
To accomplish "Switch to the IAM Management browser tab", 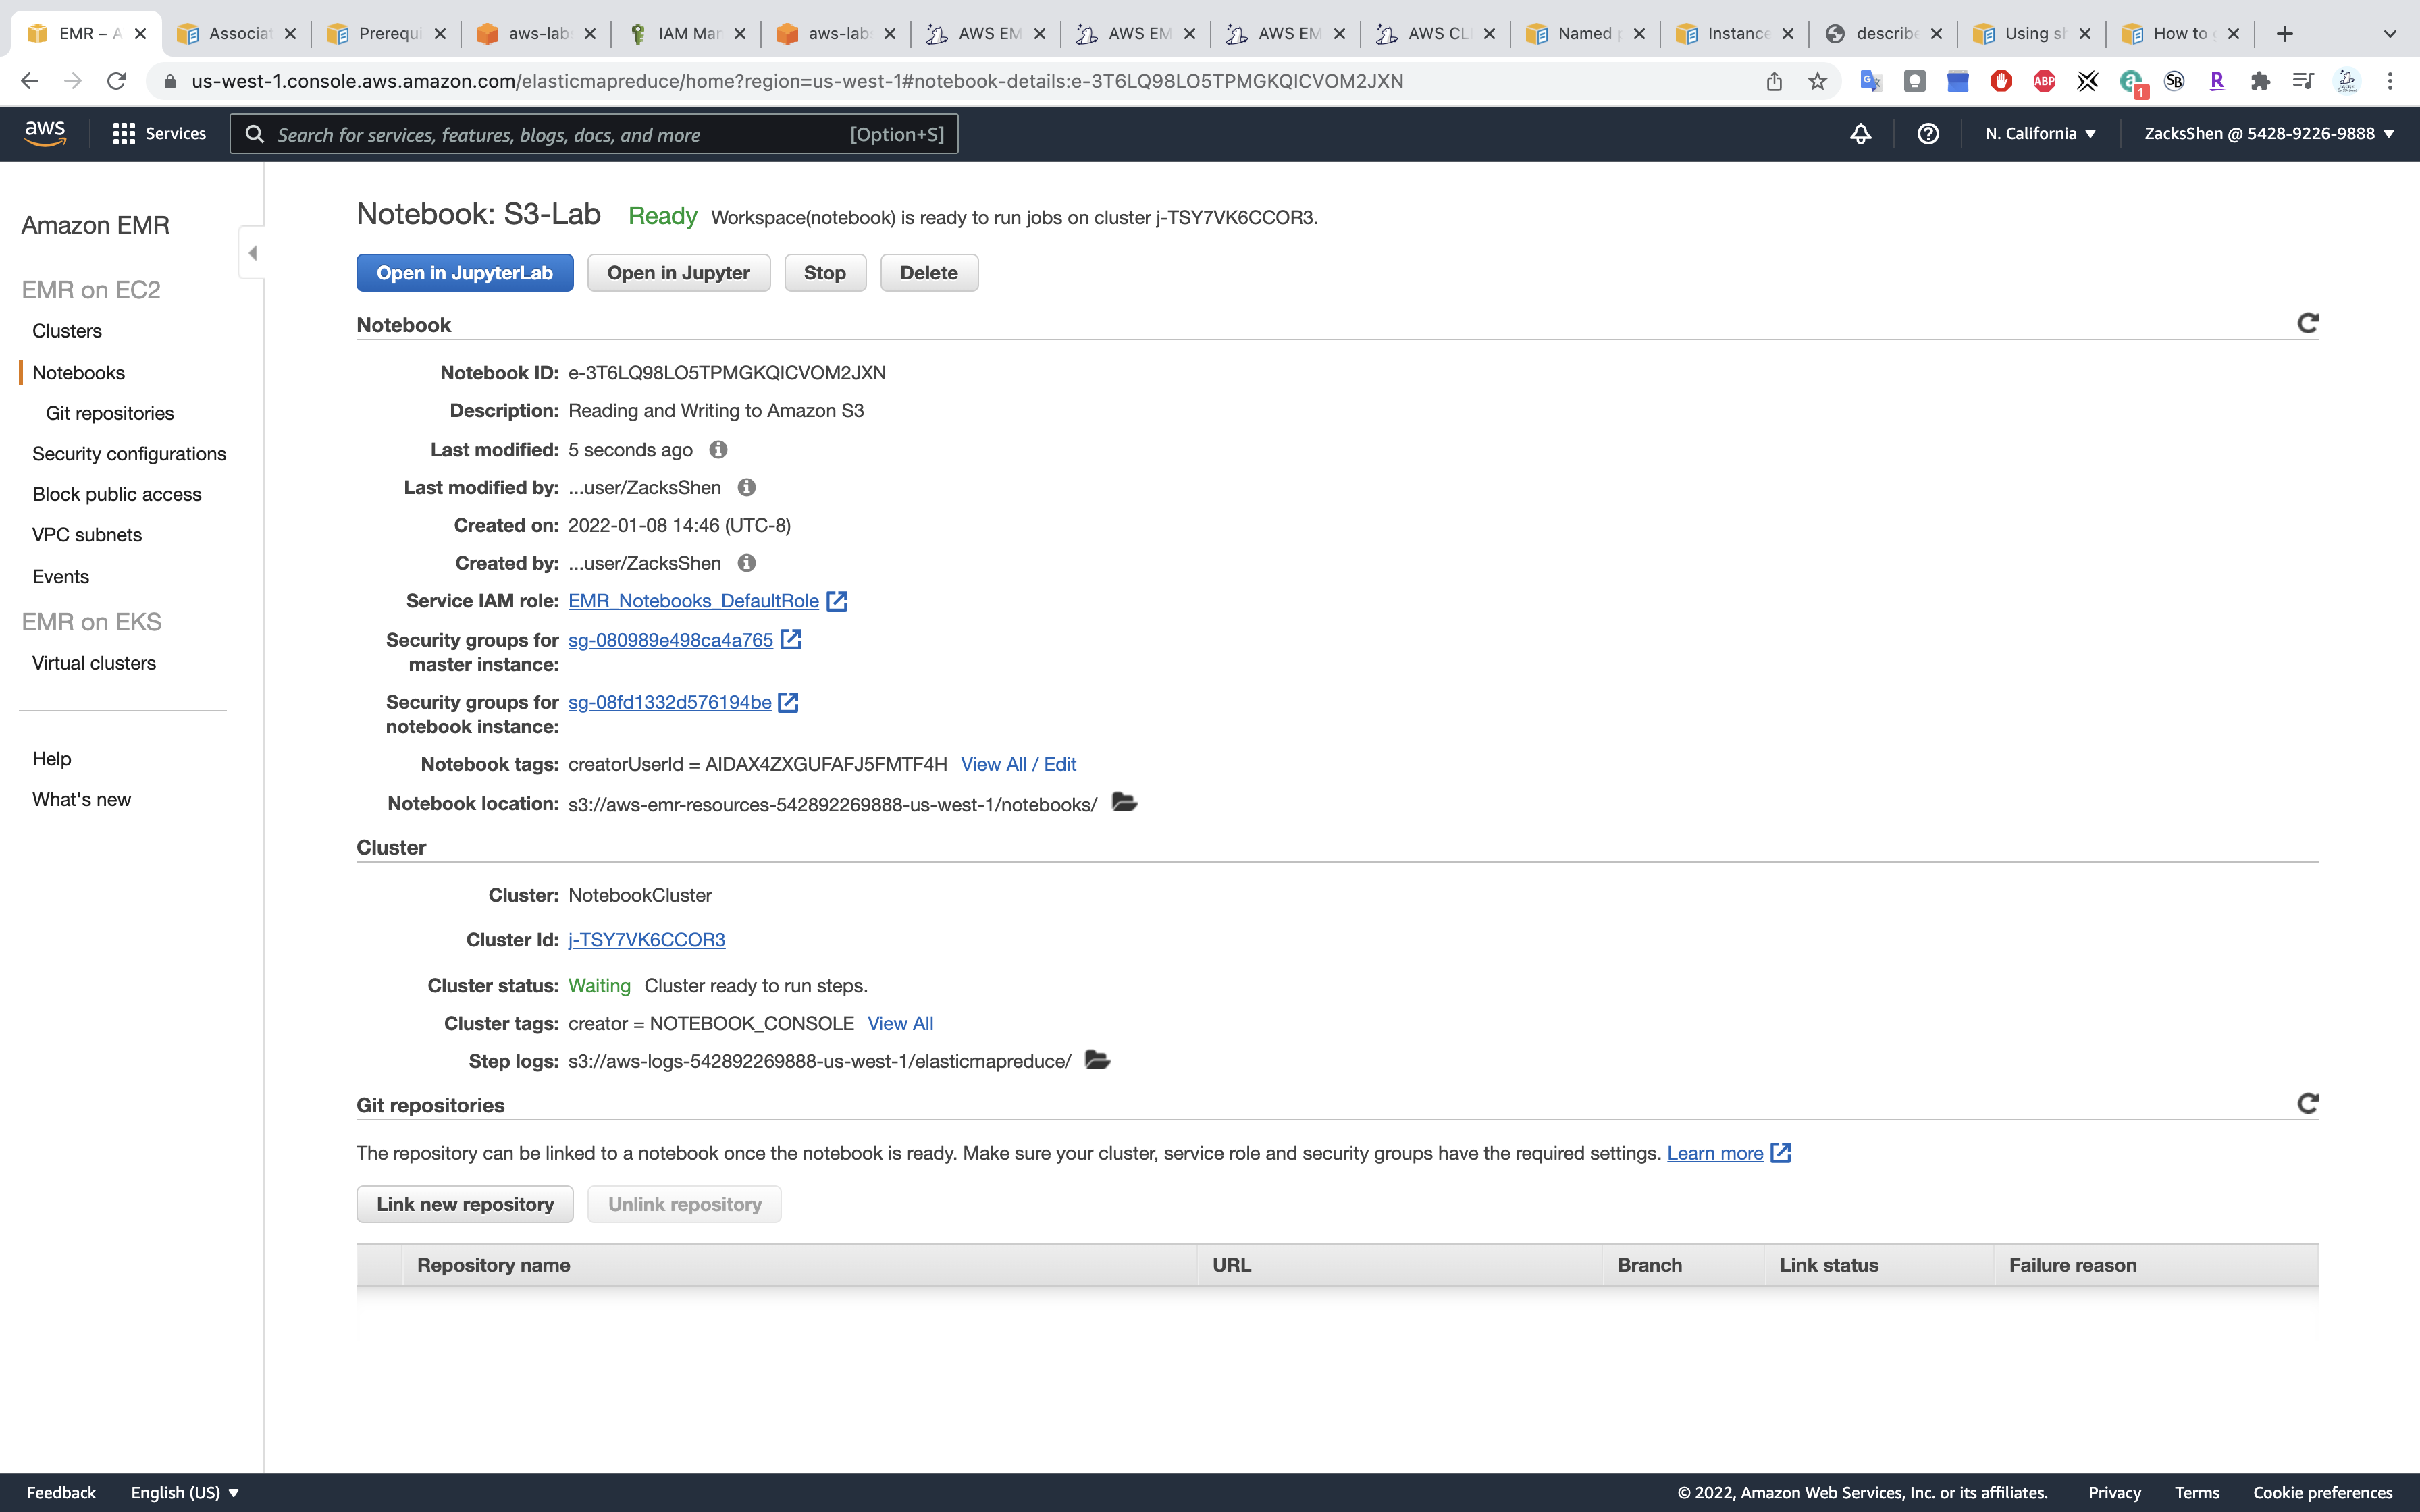I will [687, 34].
